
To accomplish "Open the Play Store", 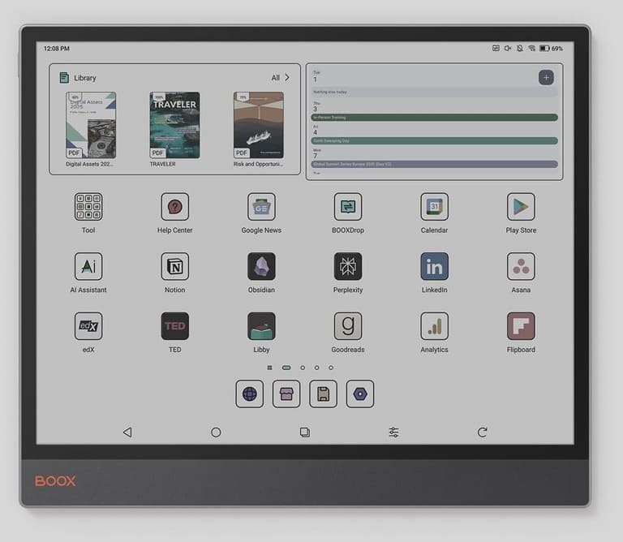I will pyautogui.click(x=521, y=207).
